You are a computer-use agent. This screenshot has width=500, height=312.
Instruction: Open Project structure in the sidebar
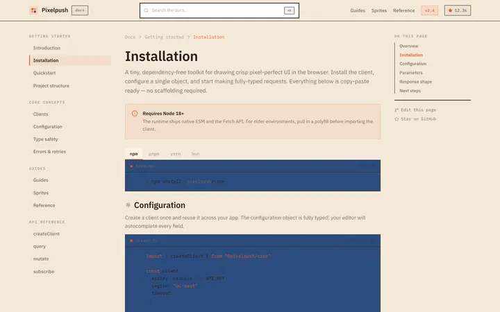coord(70,86)
